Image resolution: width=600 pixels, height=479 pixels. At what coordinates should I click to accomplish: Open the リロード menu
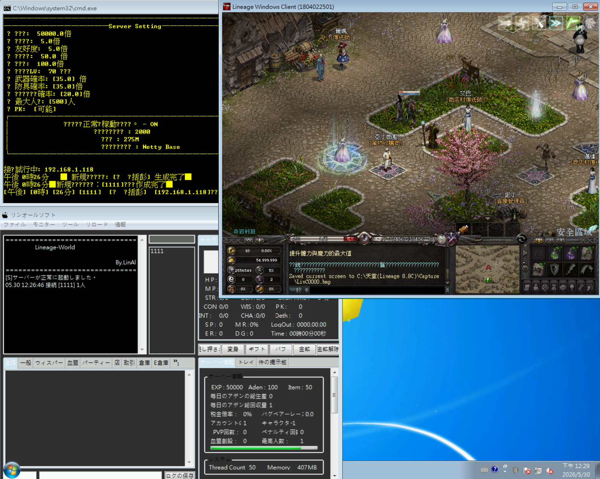point(97,224)
